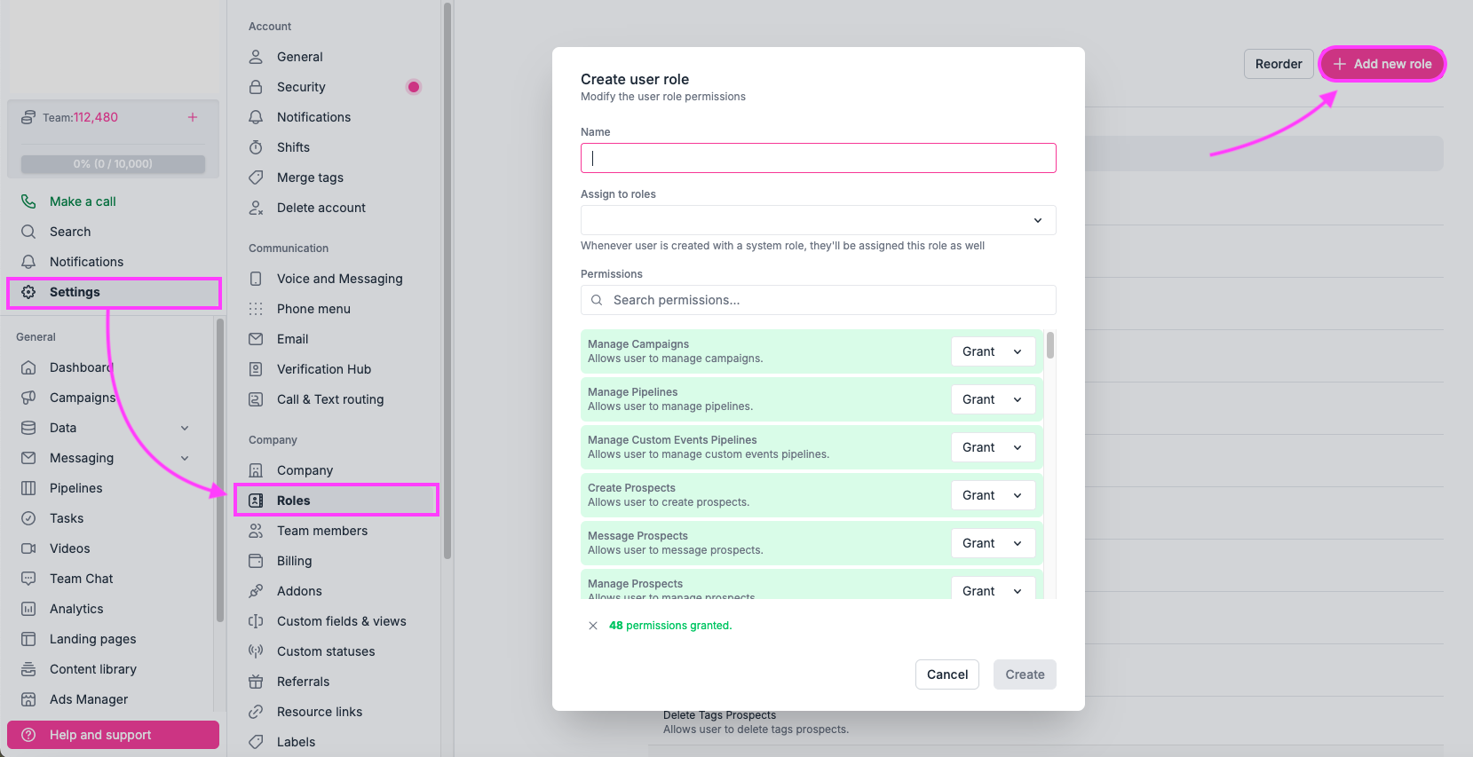
Task: Click the Resource links chain icon
Action: (x=256, y=712)
